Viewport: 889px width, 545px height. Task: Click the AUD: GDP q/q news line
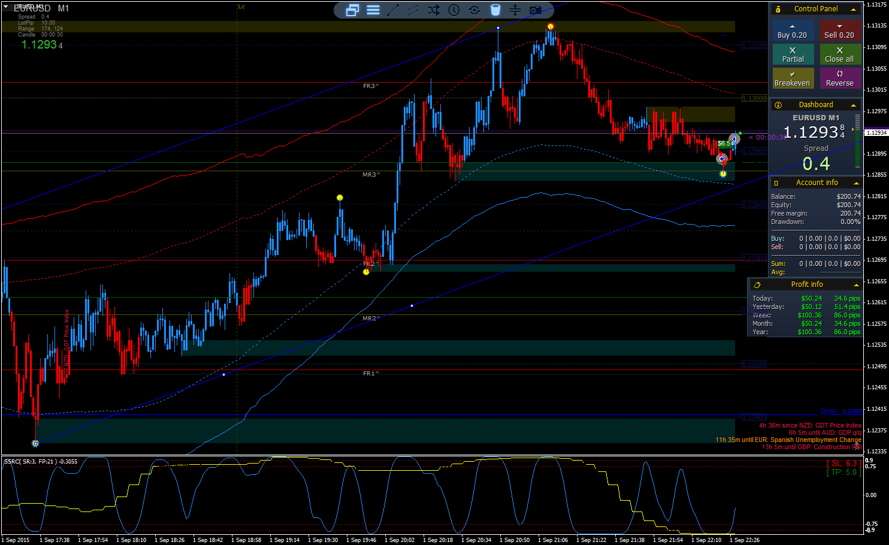tap(825, 432)
